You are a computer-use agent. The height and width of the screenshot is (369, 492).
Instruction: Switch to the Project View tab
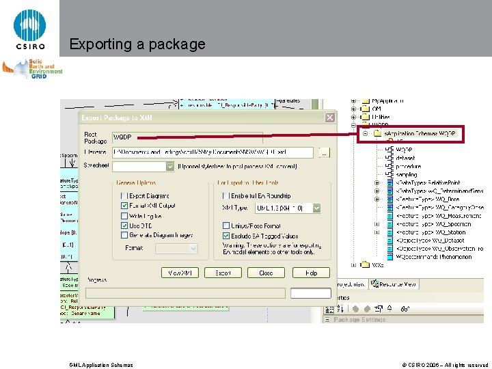click(x=351, y=284)
